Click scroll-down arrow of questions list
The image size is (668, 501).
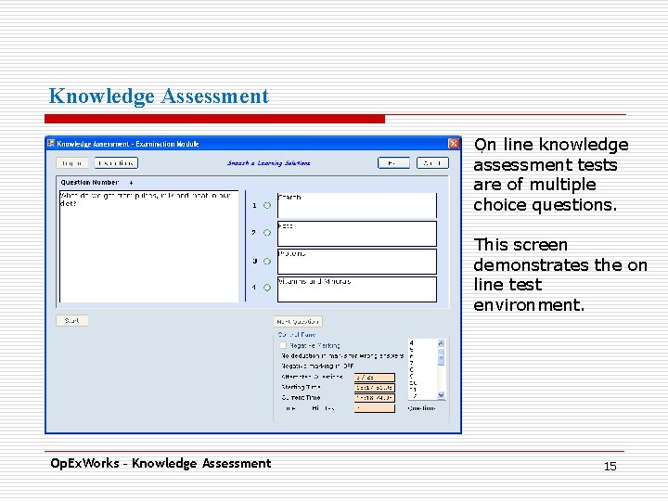(441, 395)
